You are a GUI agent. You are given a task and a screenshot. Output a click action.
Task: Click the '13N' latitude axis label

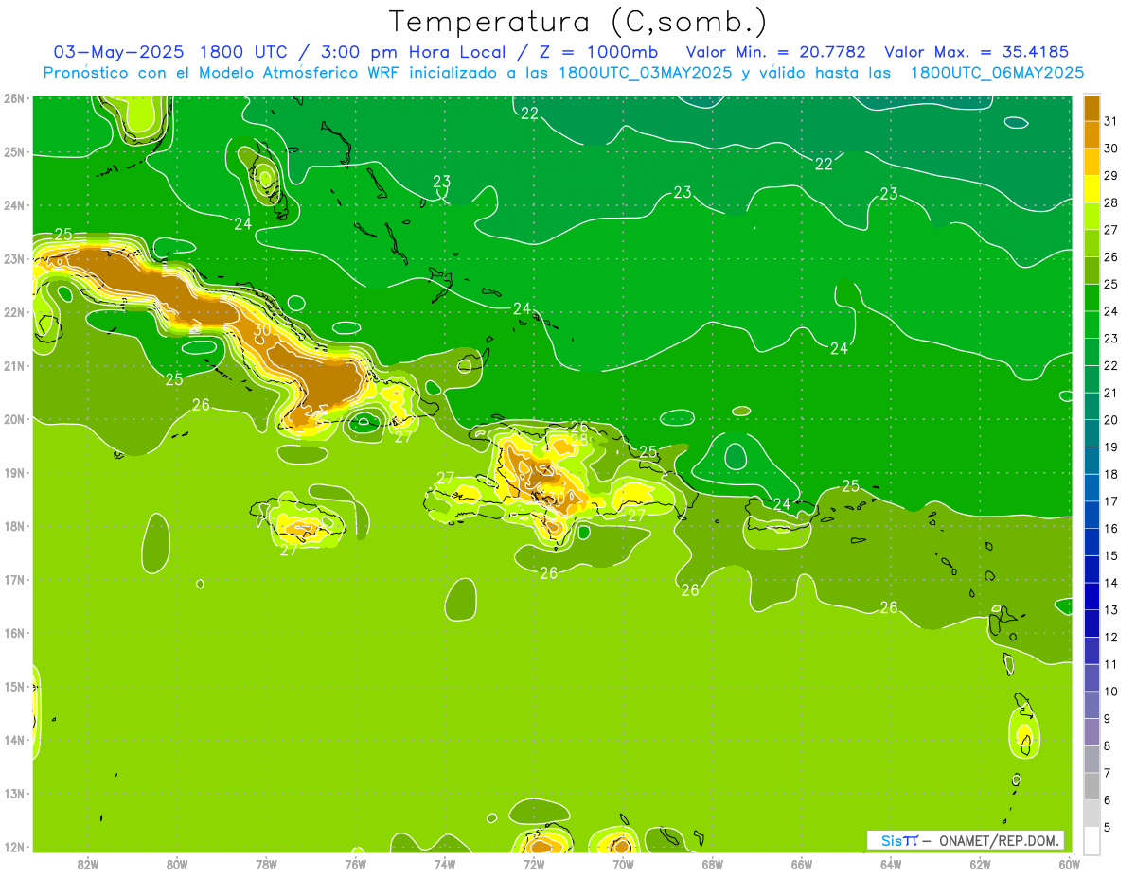pos(13,794)
